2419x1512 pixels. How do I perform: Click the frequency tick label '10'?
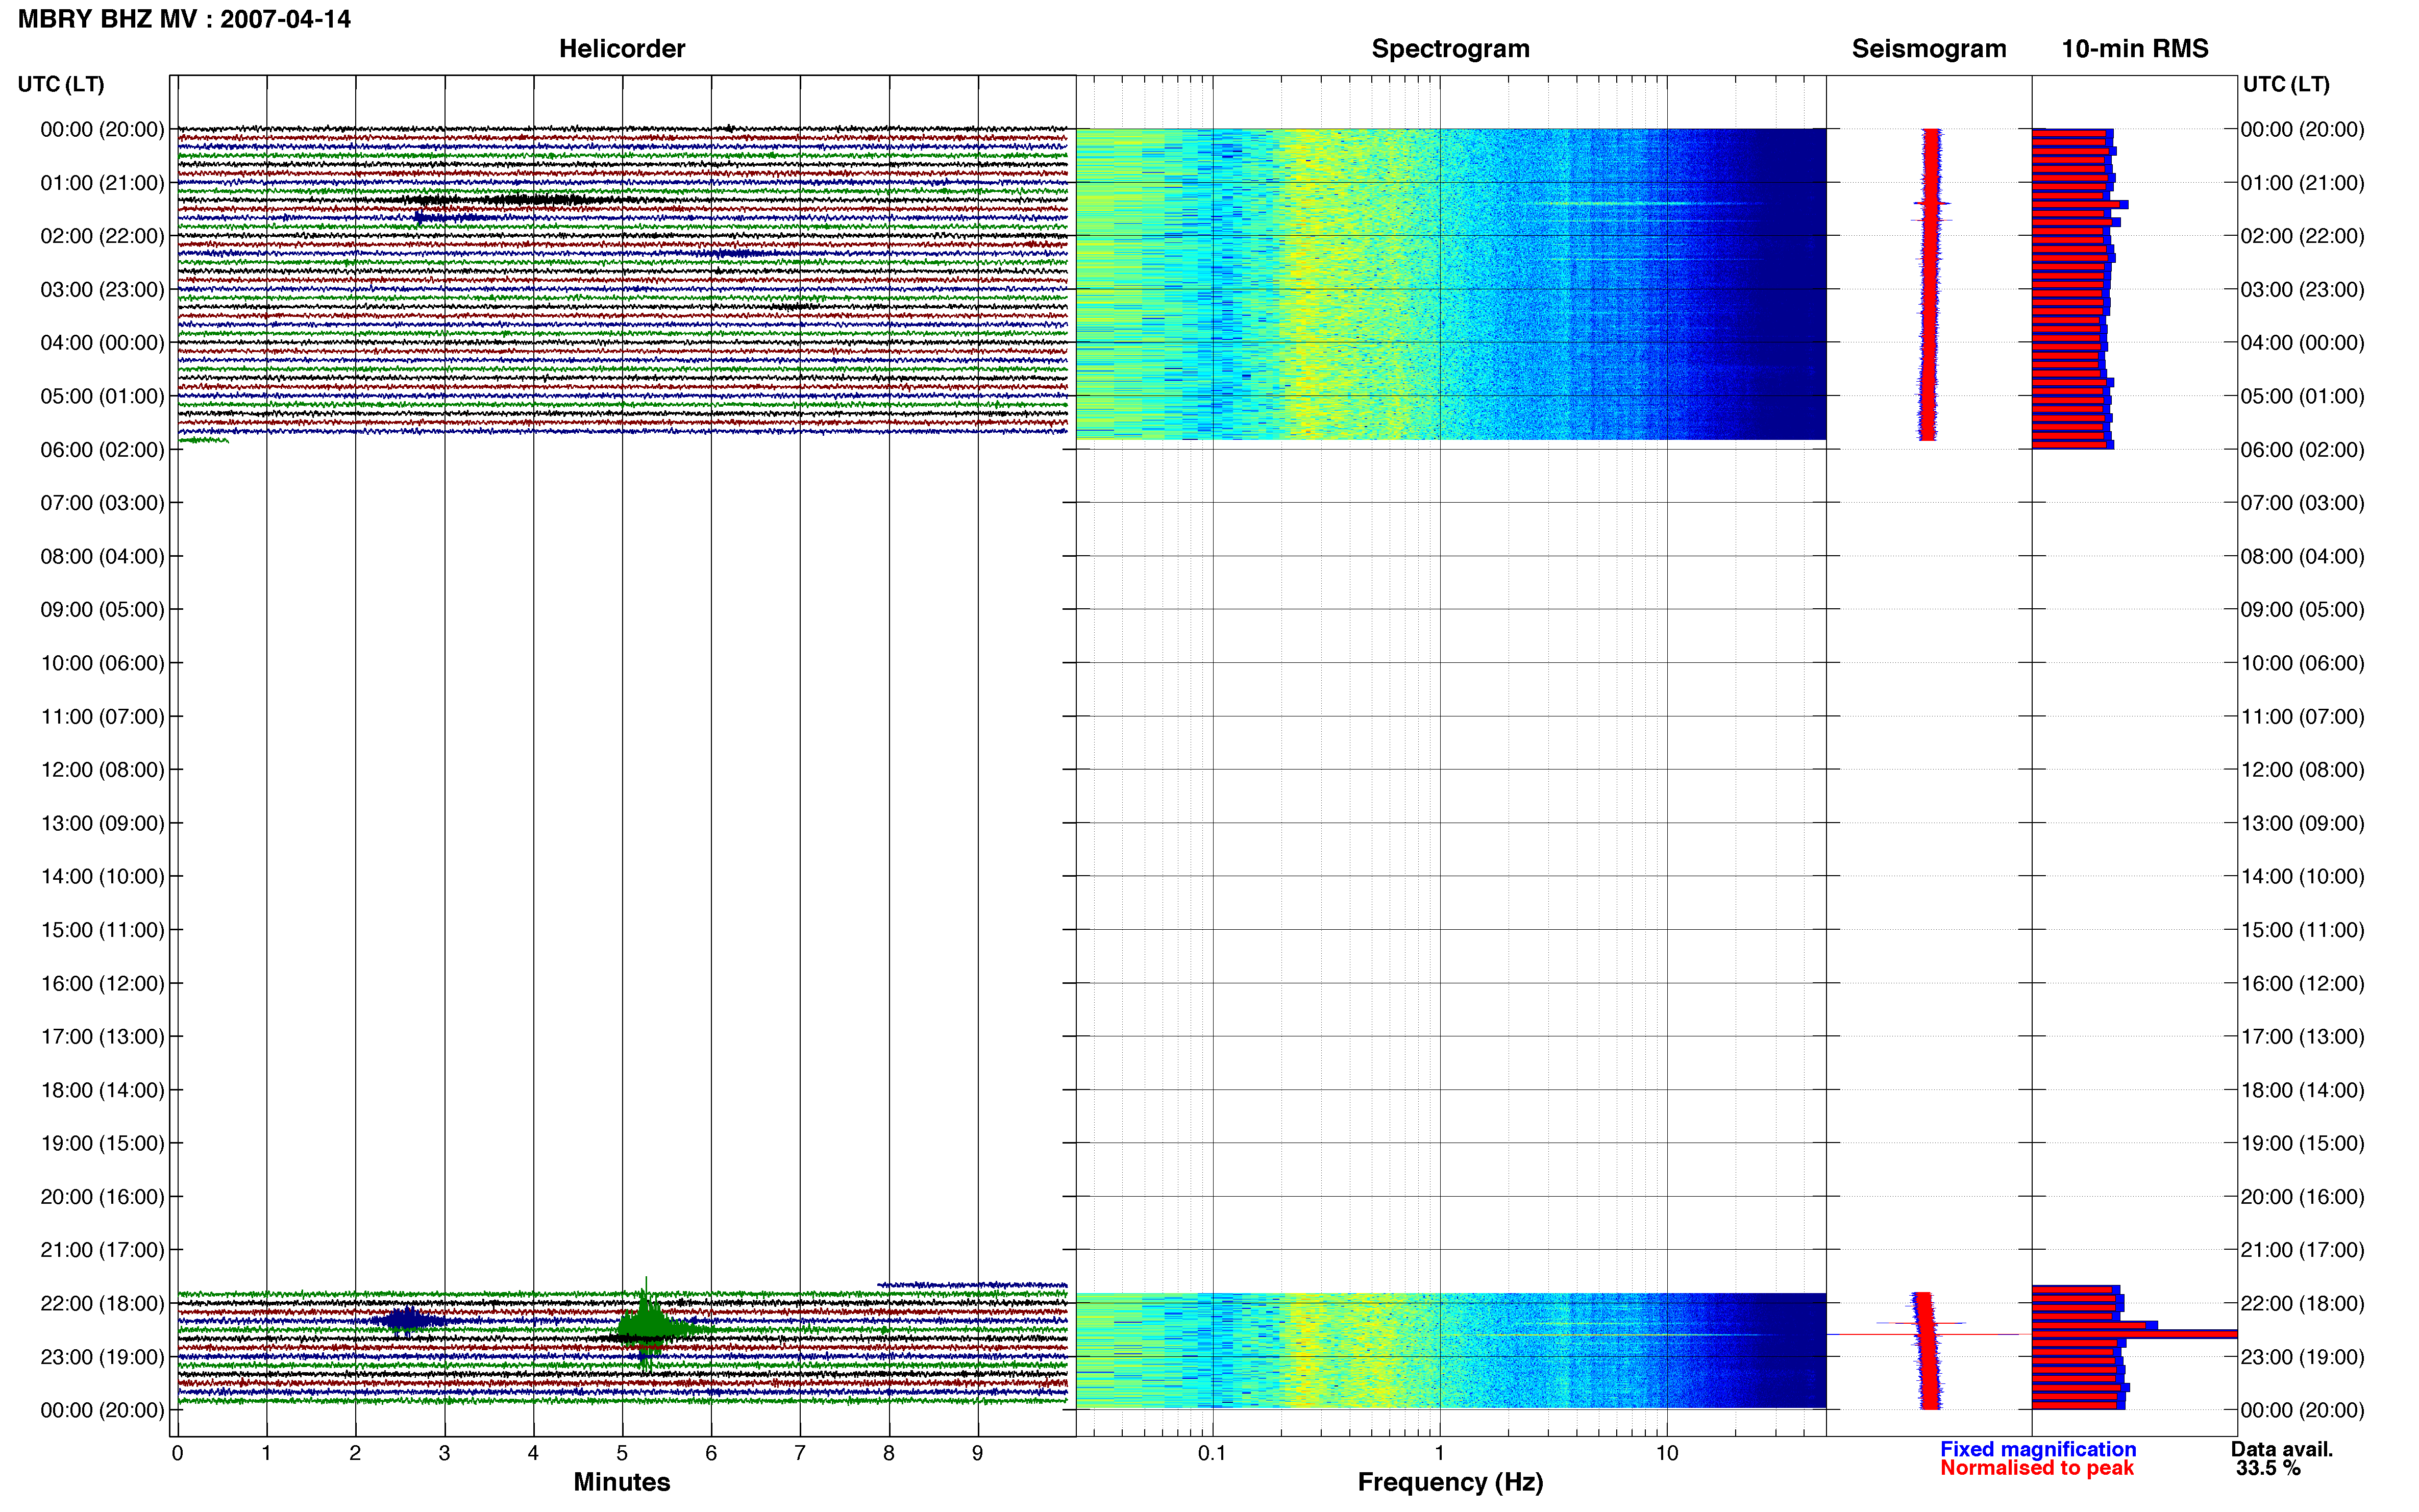[x=1667, y=1453]
